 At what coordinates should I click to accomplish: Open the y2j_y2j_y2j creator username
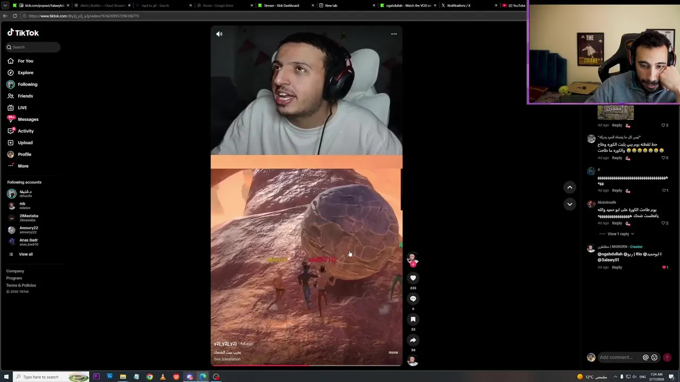pos(225,344)
